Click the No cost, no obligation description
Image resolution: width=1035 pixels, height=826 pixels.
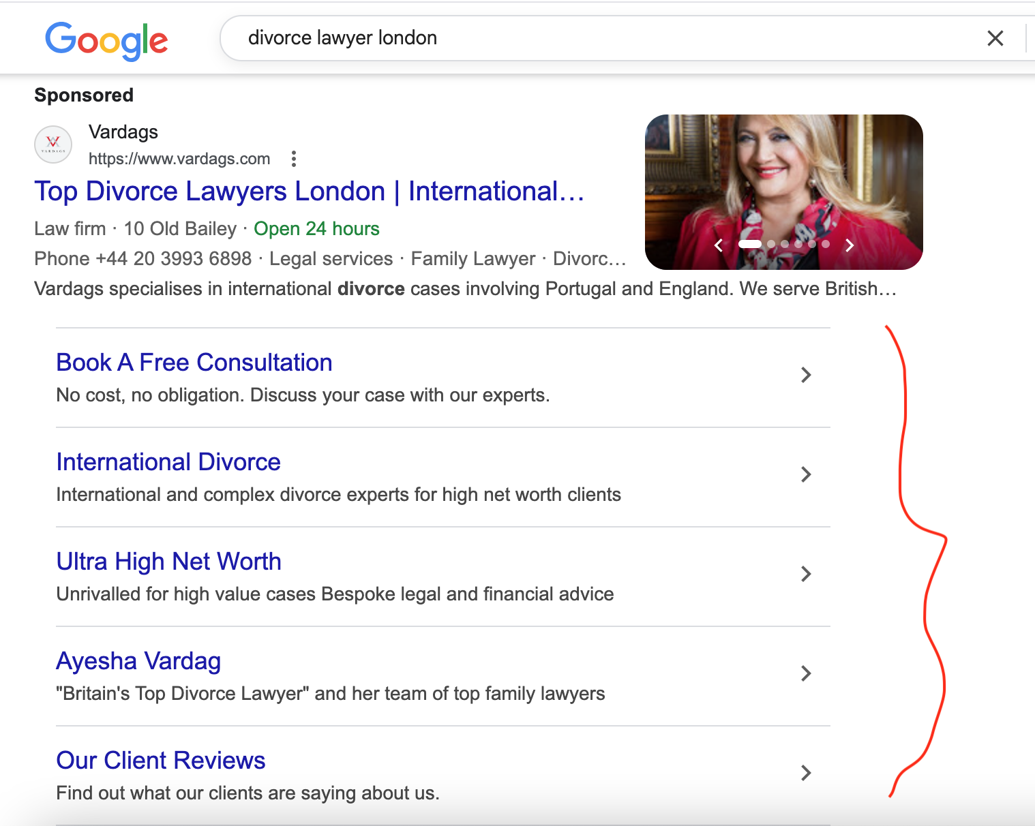click(303, 395)
